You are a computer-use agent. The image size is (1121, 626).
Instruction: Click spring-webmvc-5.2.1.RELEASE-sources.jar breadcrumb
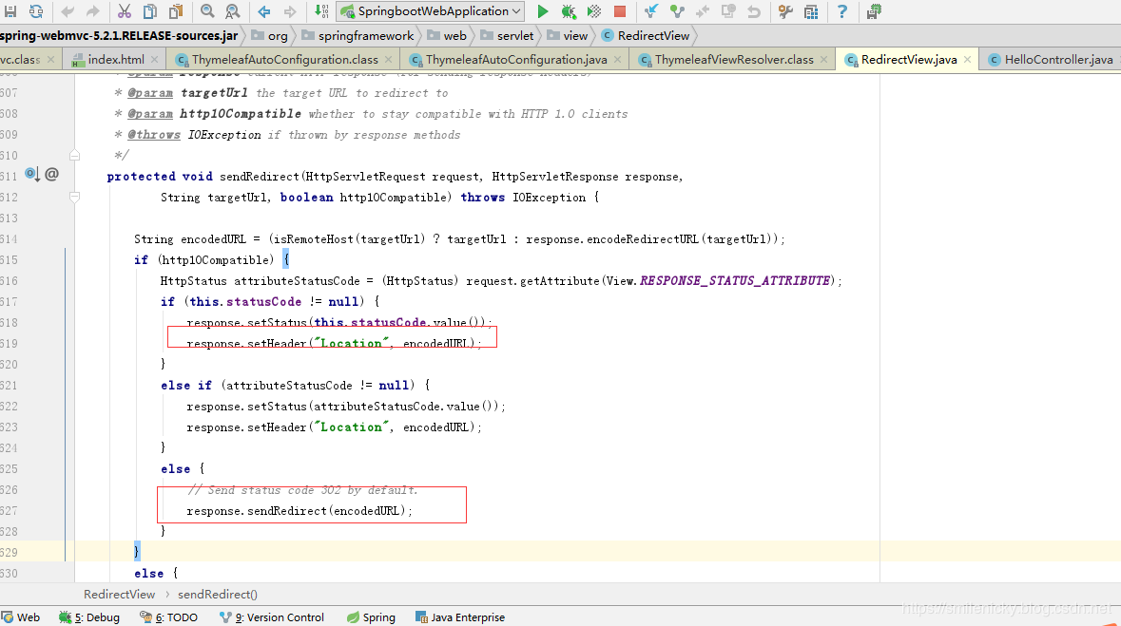pos(119,36)
